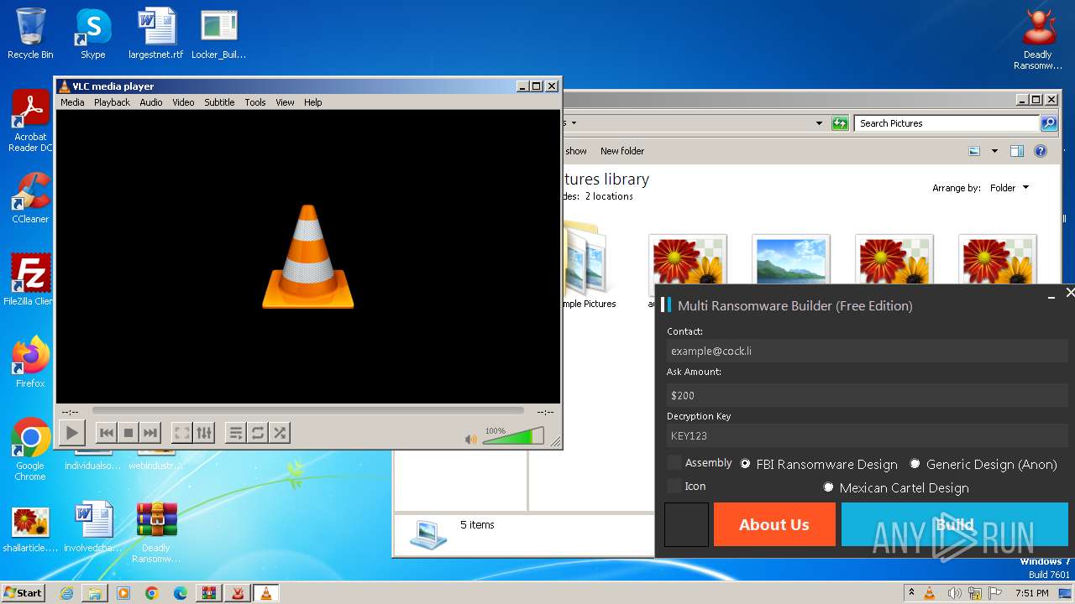Select Generic Design (Anon) option
This screenshot has height=604, width=1075.
pos(983,464)
